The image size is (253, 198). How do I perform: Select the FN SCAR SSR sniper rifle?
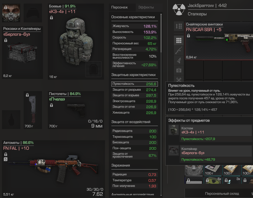pos(219,41)
